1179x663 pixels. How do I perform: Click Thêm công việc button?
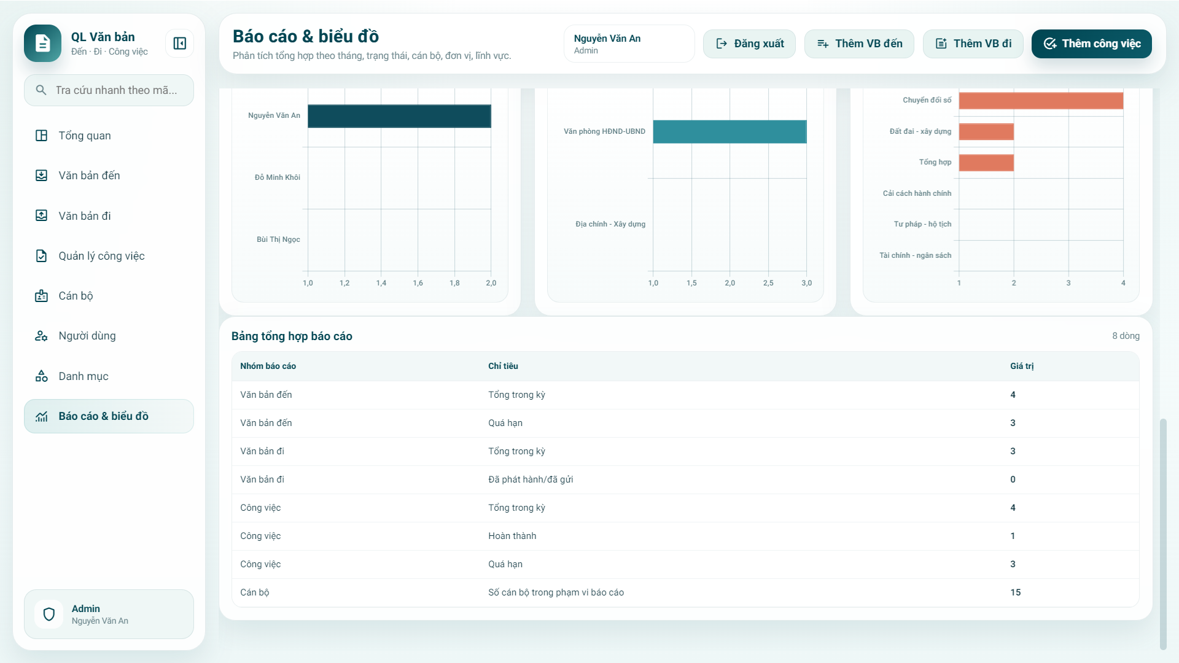(x=1091, y=44)
